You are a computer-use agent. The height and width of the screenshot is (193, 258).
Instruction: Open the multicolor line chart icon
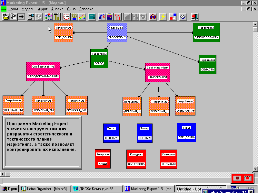[x=82, y=17]
